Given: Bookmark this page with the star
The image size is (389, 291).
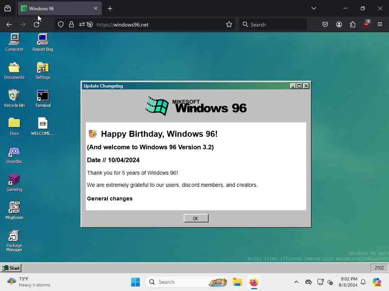Looking at the screenshot, I should 229,25.
